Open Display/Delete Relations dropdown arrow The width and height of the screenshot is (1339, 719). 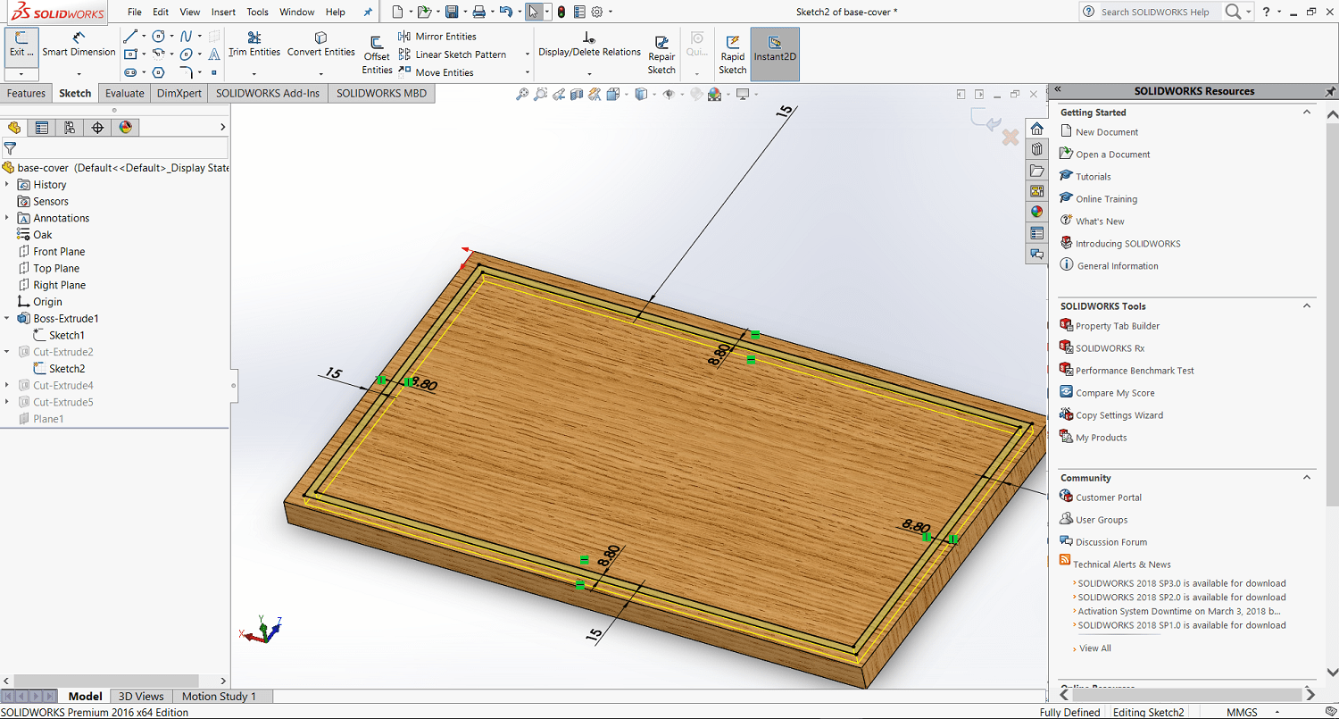(x=589, y=73)
